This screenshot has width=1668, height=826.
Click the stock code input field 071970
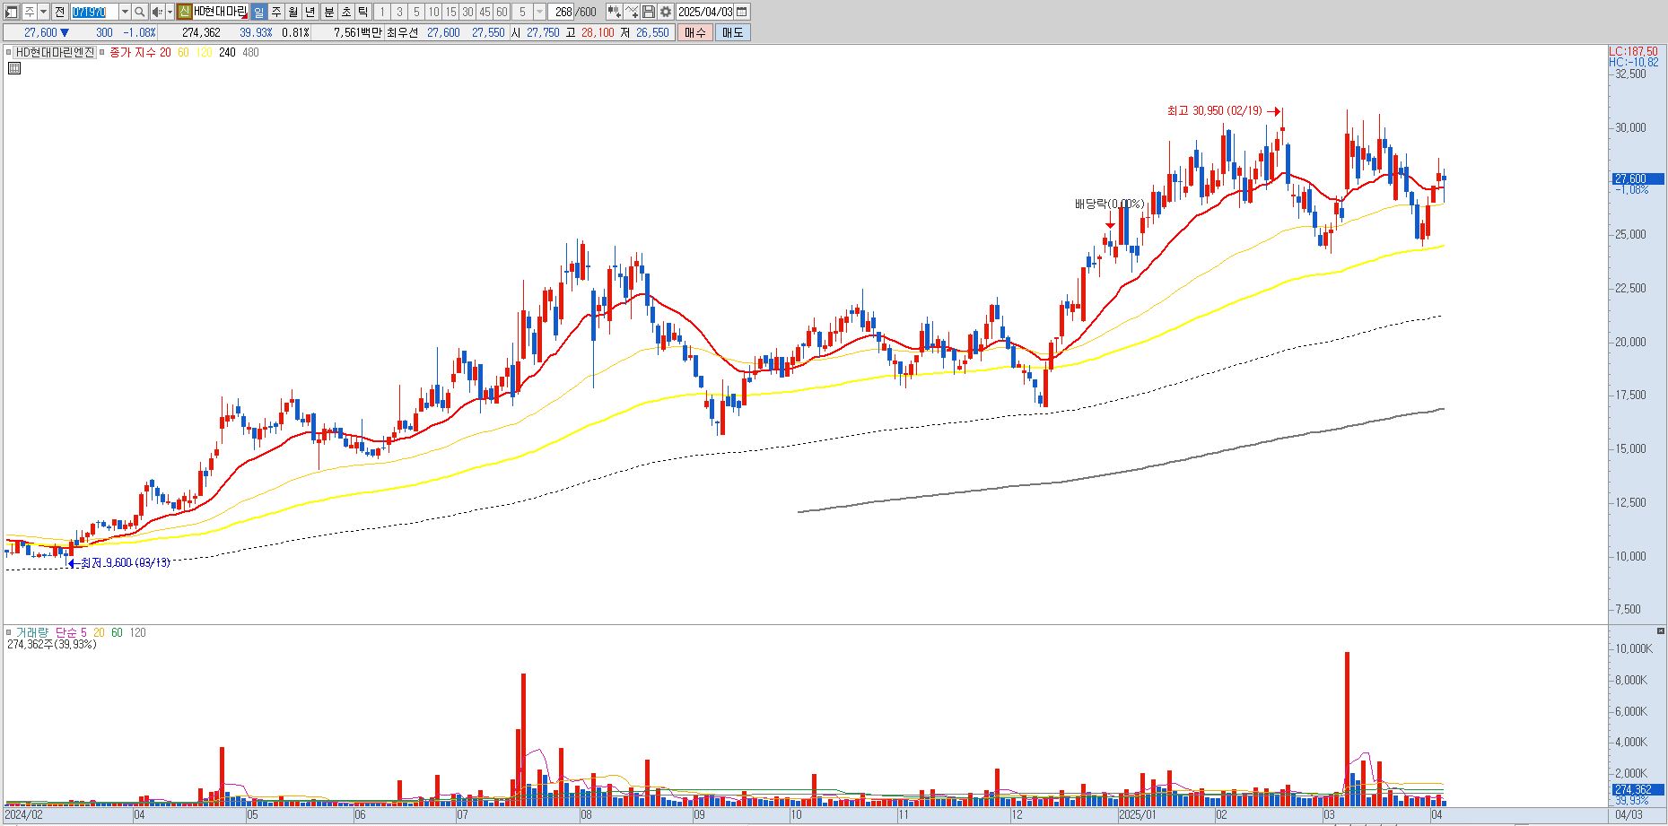[94, 12]
